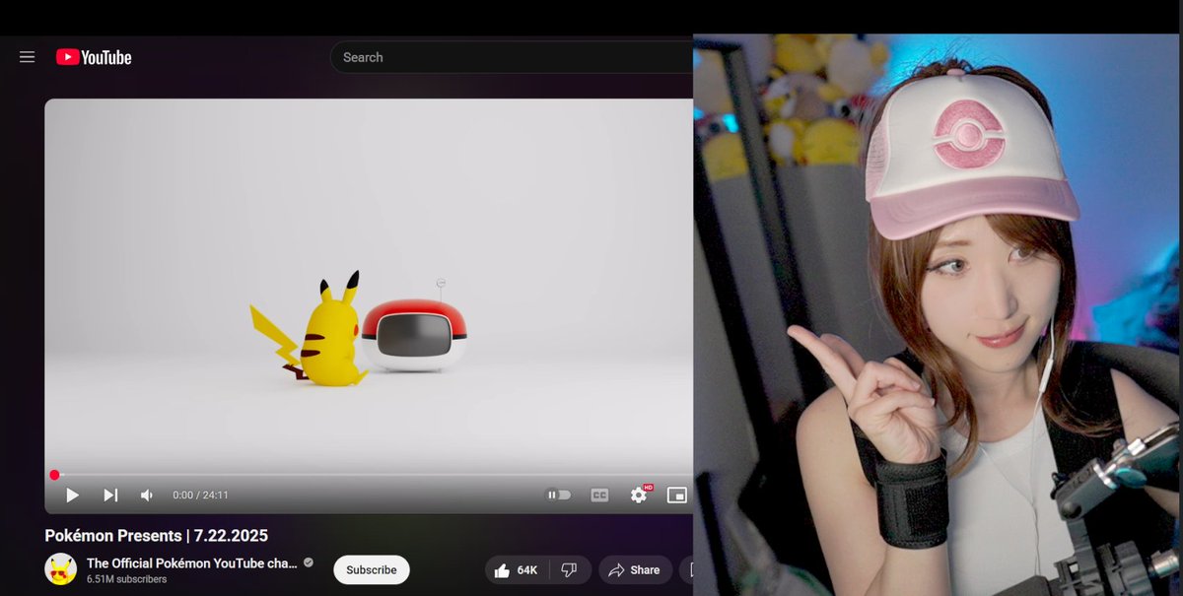Open the player settings gear
The height and width of the screenshot is (596, 1183).
point(639,495)
